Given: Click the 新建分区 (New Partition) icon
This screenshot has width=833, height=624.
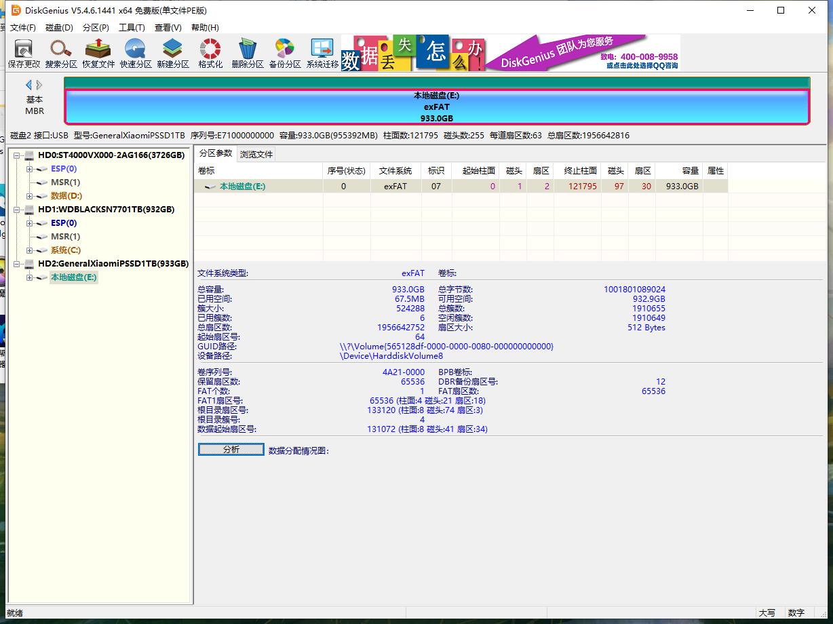Looking at the screenshot, I should (173, 54).
